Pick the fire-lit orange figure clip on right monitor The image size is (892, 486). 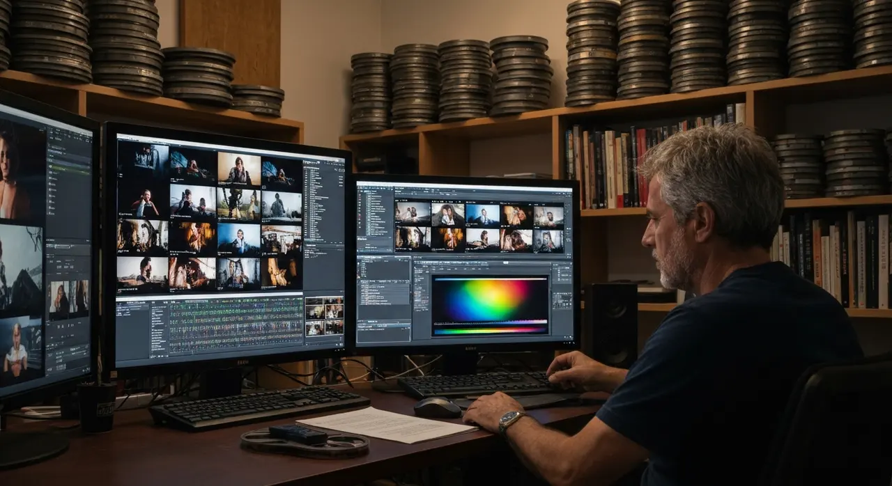[447, 239]
